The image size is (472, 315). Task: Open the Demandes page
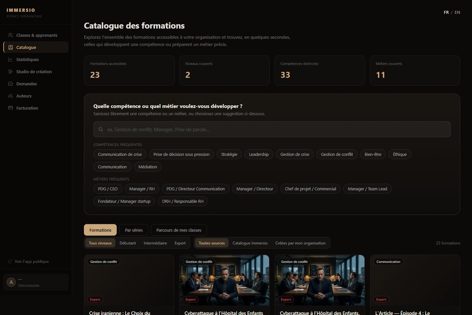[36, 84]
